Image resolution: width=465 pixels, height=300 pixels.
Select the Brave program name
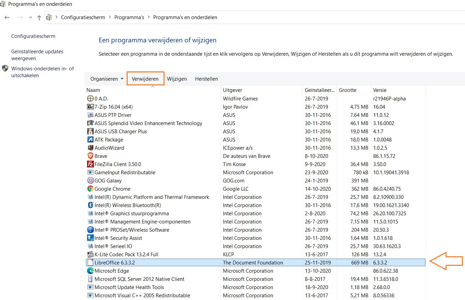[x=101, y=156]
